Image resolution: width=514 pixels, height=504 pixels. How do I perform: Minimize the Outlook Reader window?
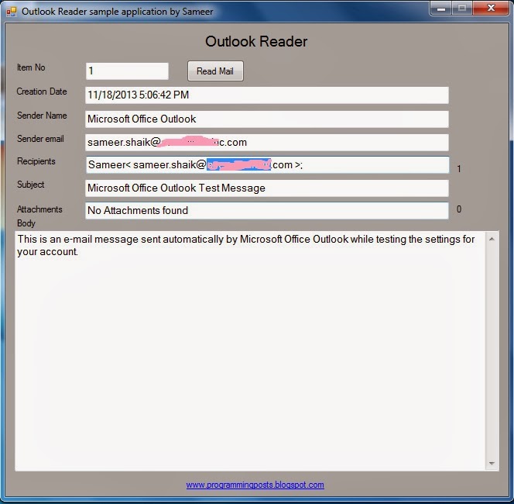441,8
